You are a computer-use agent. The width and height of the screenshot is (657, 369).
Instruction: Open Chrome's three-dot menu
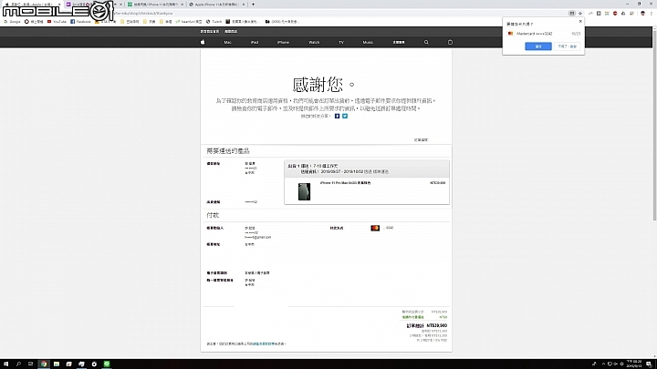pos(652,14)
